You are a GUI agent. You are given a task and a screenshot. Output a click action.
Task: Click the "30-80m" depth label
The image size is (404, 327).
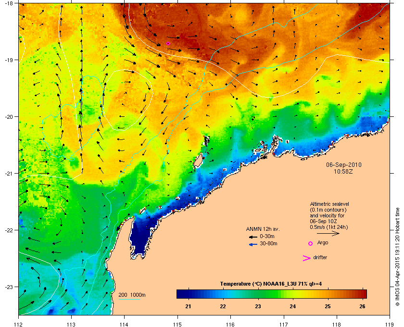click(268, 243)
